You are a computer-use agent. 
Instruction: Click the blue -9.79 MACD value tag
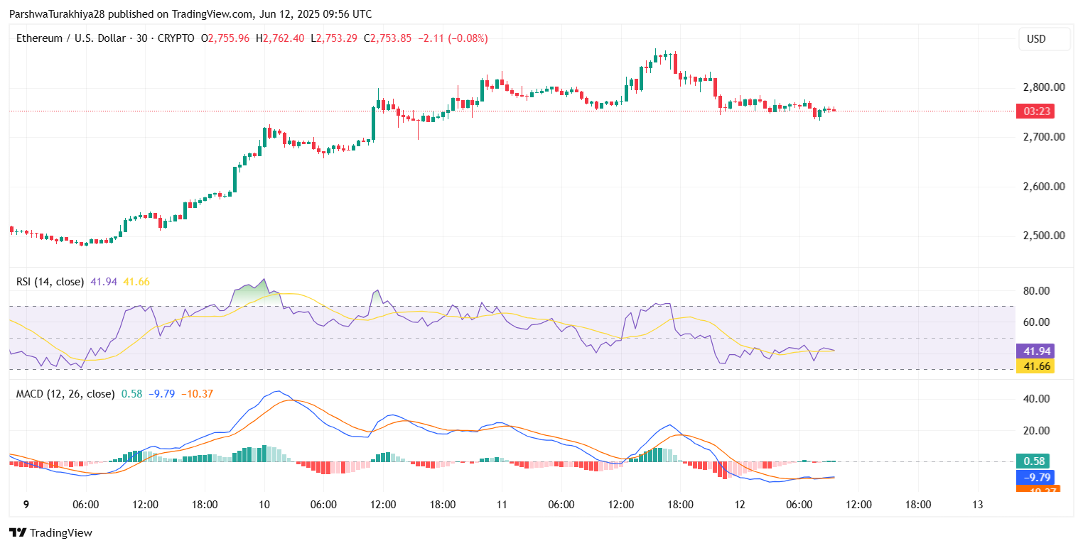click(1035, 477)
